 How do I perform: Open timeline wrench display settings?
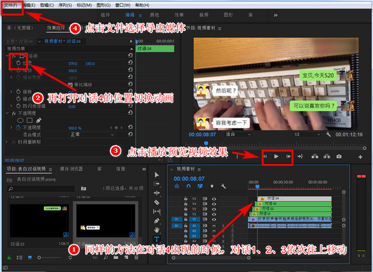(x=223, y=186)
